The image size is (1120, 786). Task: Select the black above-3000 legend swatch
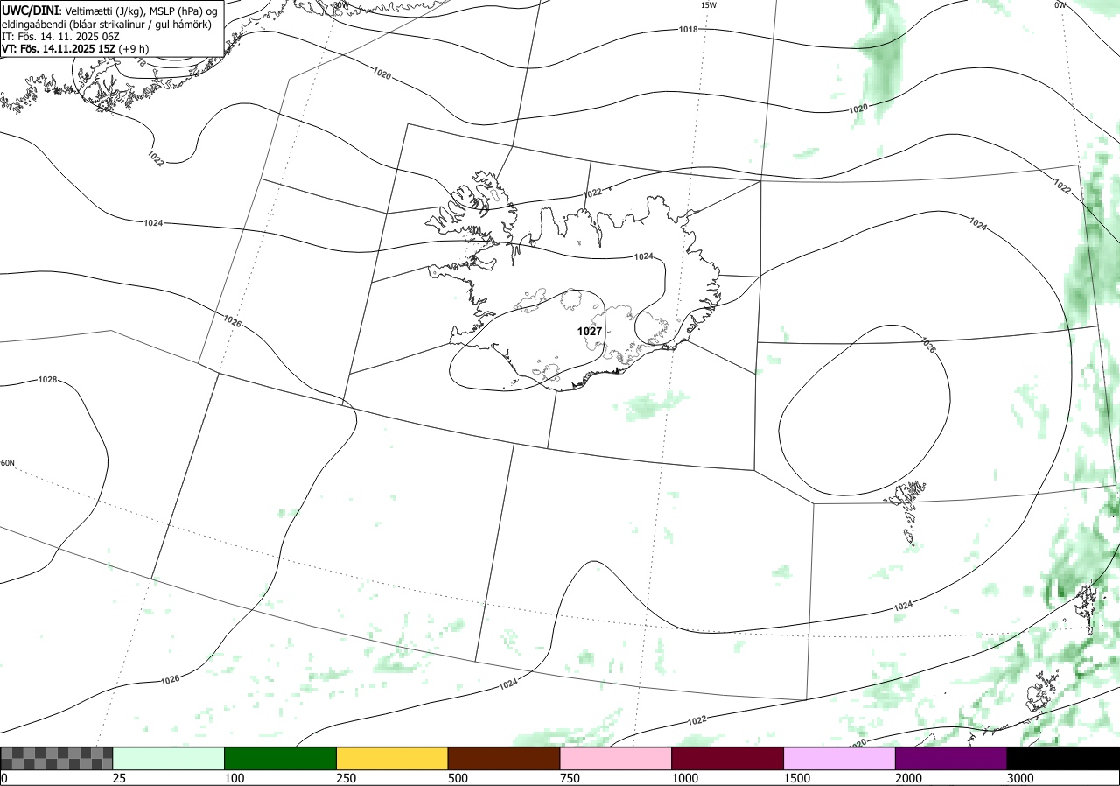[1063, 758]
